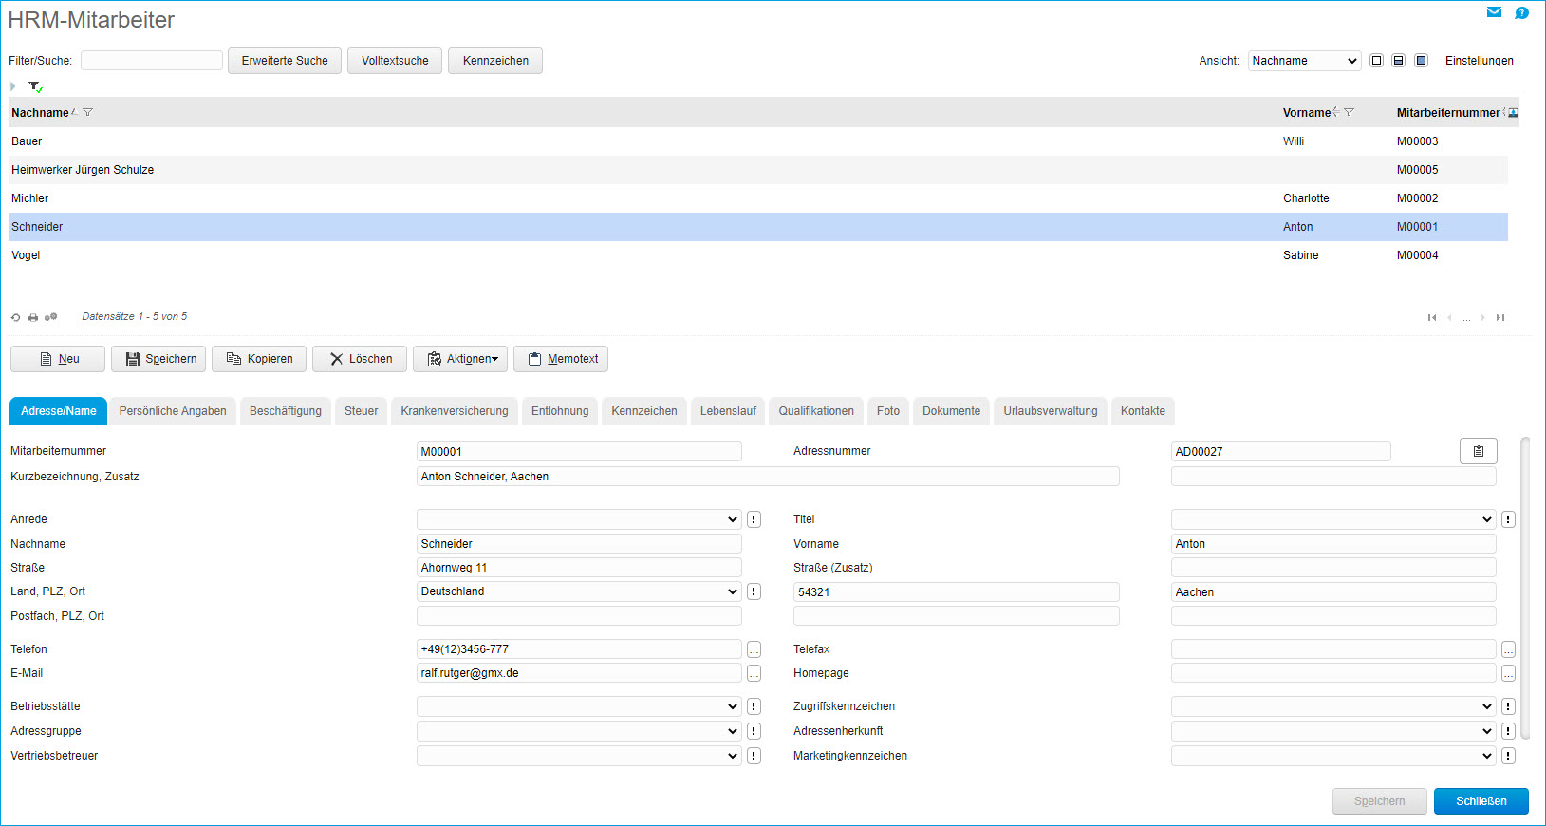Select the Michler row in the list
This screenshot has width=1546, height=826.
(x=758, y=198)
